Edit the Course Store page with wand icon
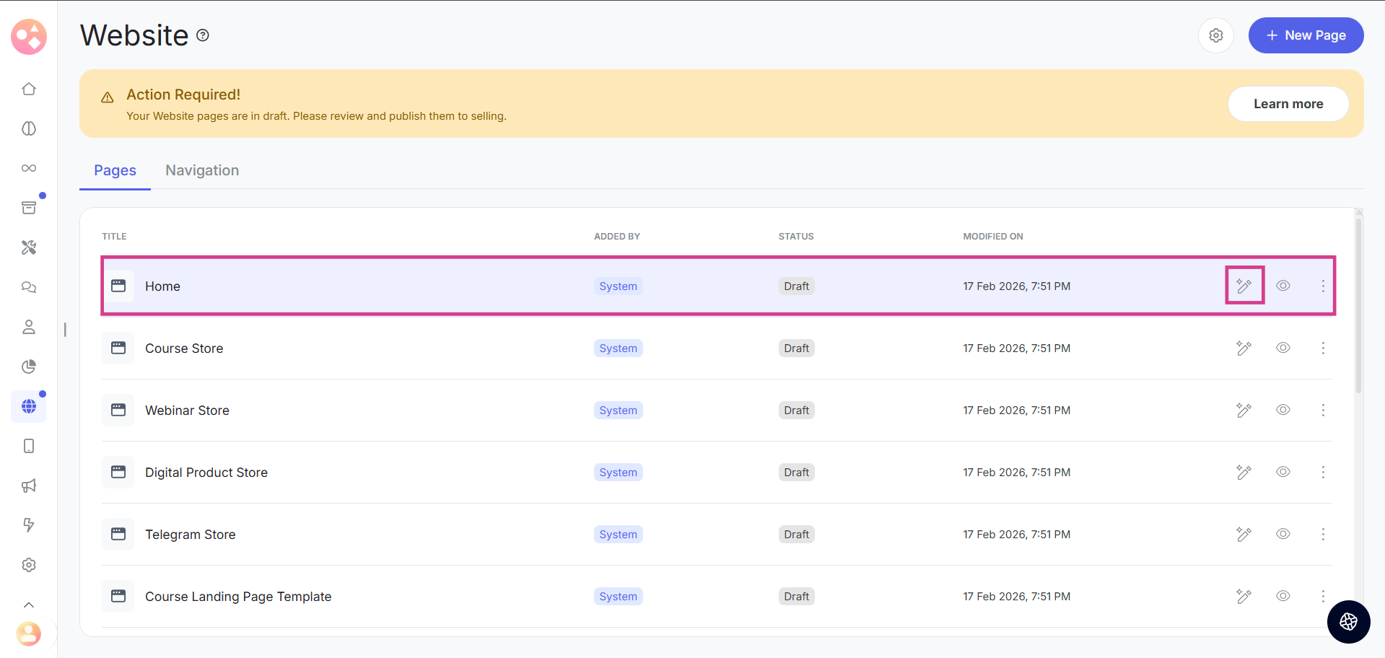The width and height of the screenshot is (1385, 658). click(x=1244, y=348)
